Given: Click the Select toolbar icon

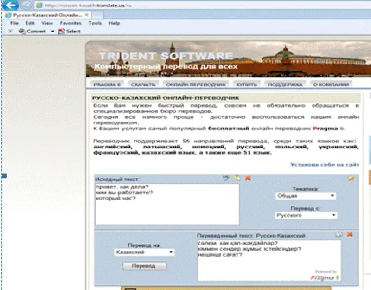Looking at the screenshot, I should 70,31.
